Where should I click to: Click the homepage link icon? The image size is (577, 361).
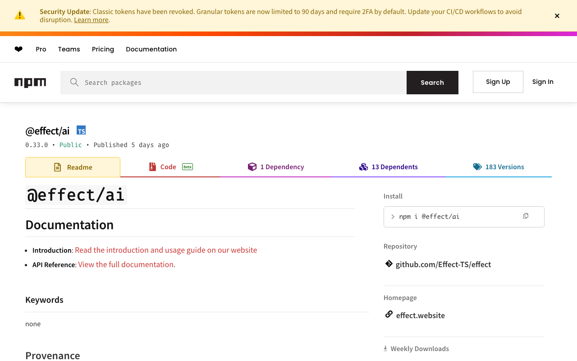[x=389, y=315]
